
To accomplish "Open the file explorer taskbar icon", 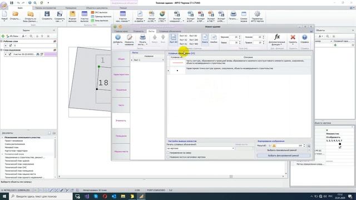I will point(123,196).
